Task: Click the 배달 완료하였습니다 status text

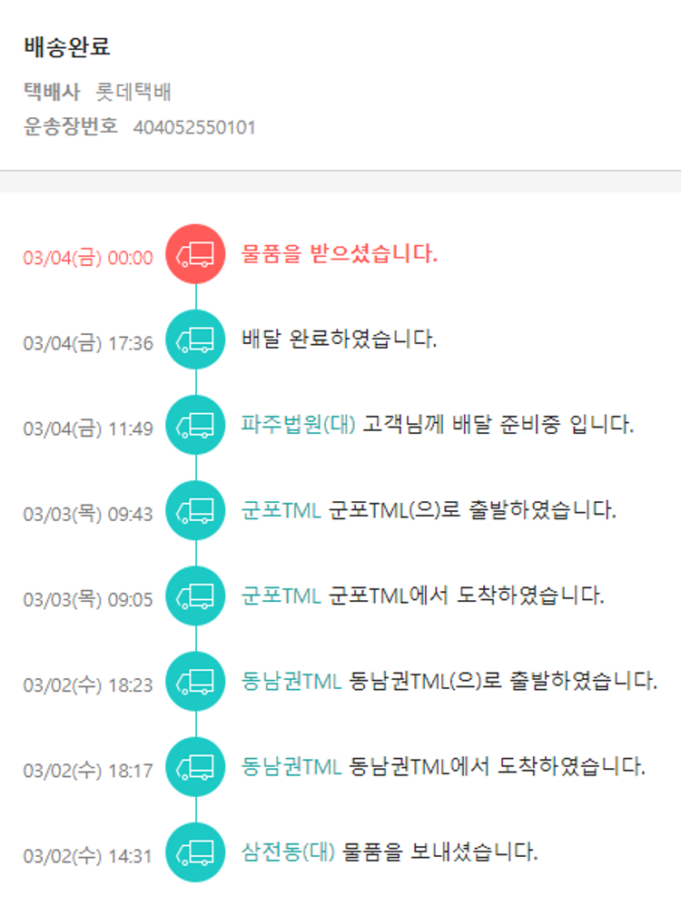Action: tap(340, 340)
